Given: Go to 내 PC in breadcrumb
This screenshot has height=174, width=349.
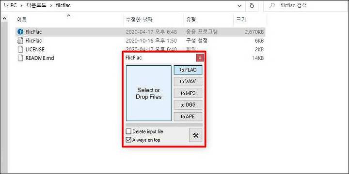Looking at the screenshot, I should click(x=10, y=5).
